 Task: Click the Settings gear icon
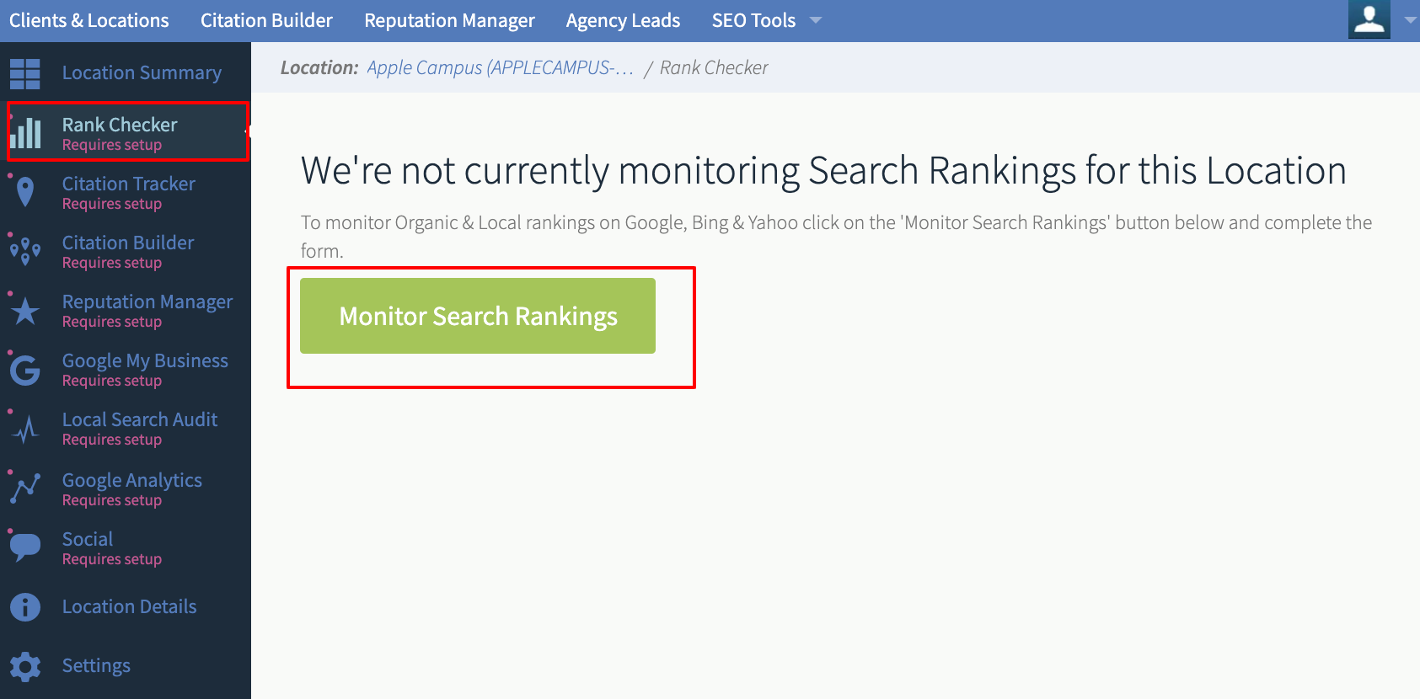coord(25,666)
